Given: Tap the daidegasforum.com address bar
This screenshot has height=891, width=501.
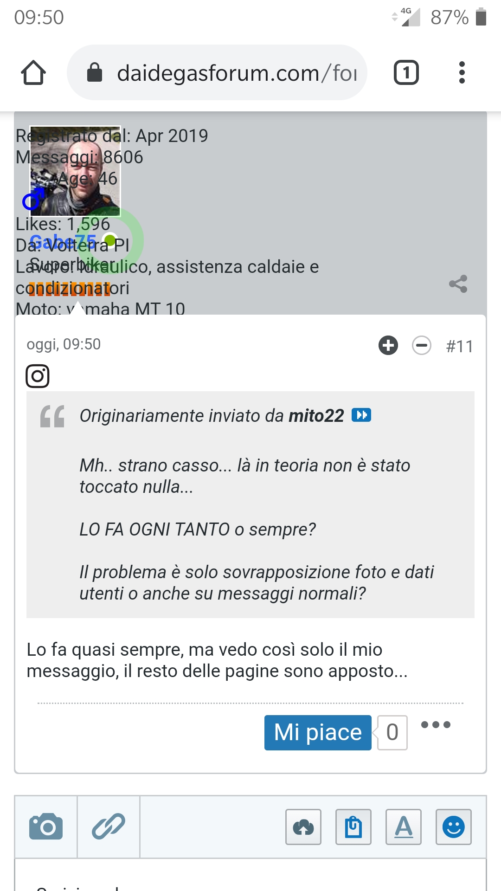Looking at the screenshot, I should point(217,73).
